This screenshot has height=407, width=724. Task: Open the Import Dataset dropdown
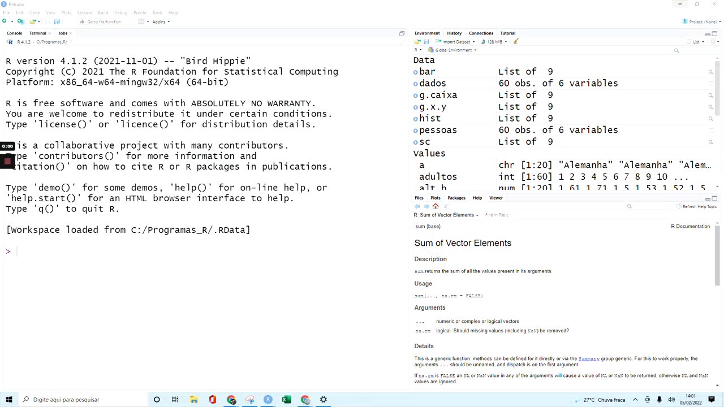click(x=454, y=42)
